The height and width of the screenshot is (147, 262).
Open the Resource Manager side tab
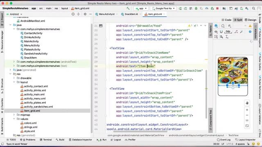[2, 42]
